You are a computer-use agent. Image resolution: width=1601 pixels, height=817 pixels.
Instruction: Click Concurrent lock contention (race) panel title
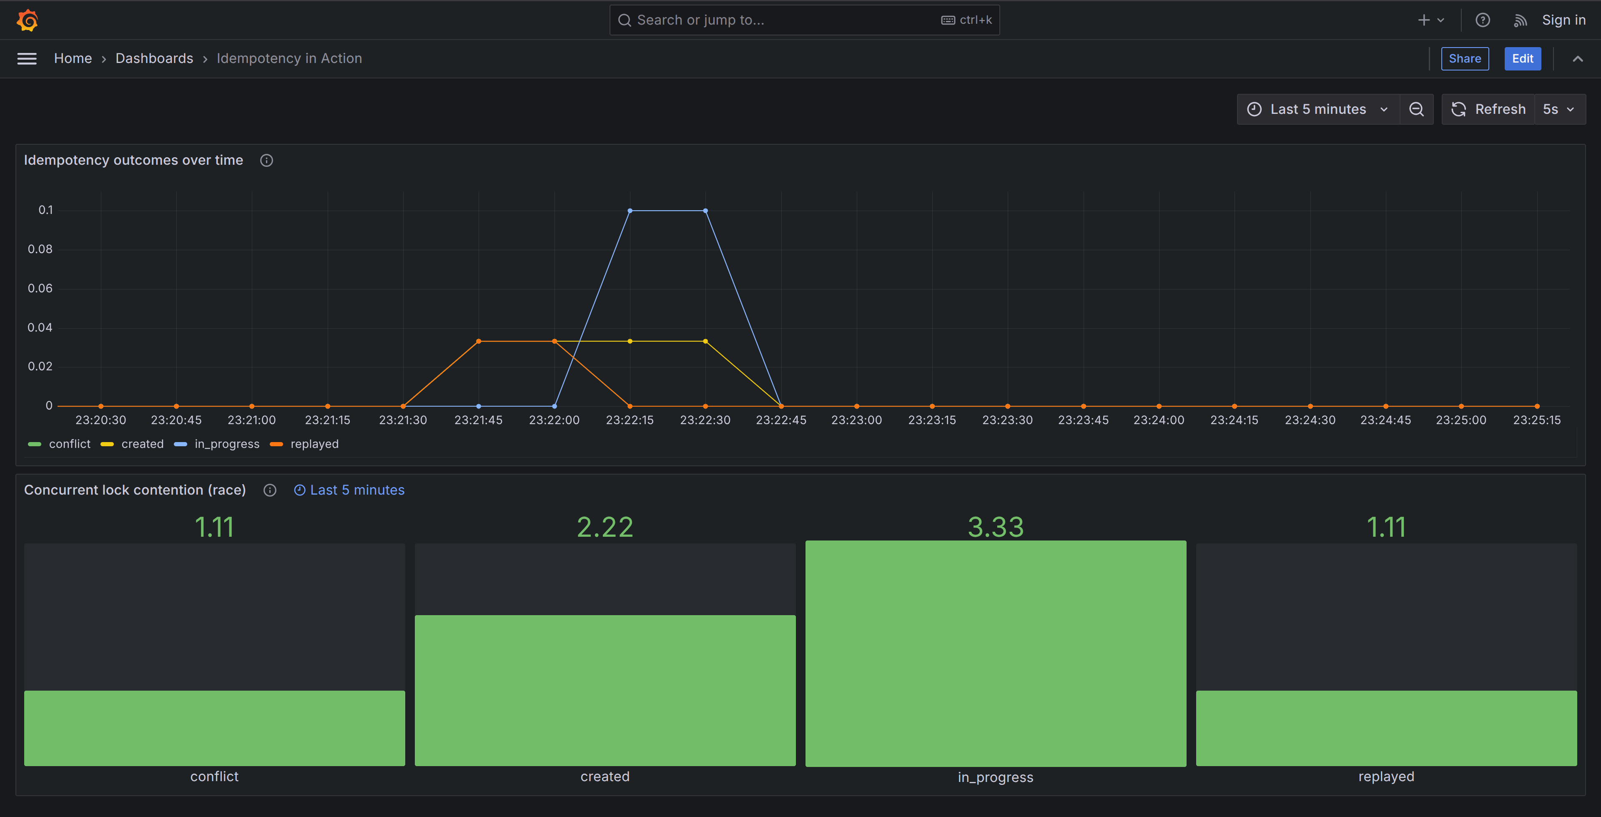coord(135,490)
